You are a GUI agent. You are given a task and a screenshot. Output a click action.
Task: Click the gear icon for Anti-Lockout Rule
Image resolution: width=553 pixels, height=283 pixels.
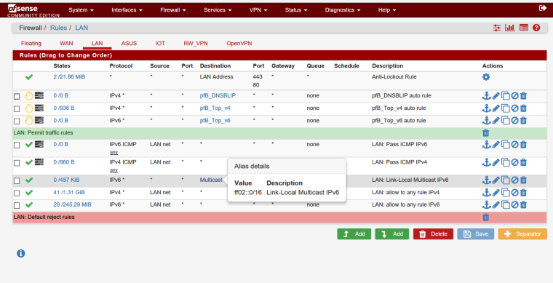tap(486, 77)
